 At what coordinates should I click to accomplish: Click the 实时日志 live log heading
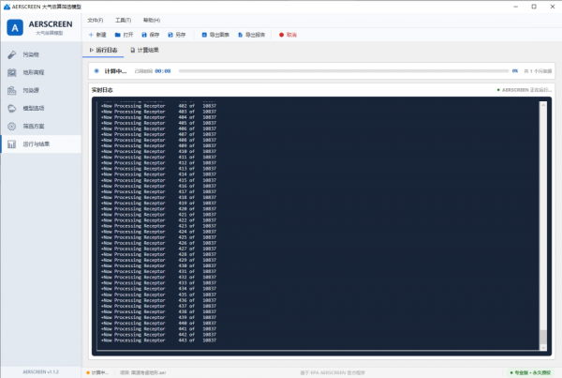(x=102, y=90)
